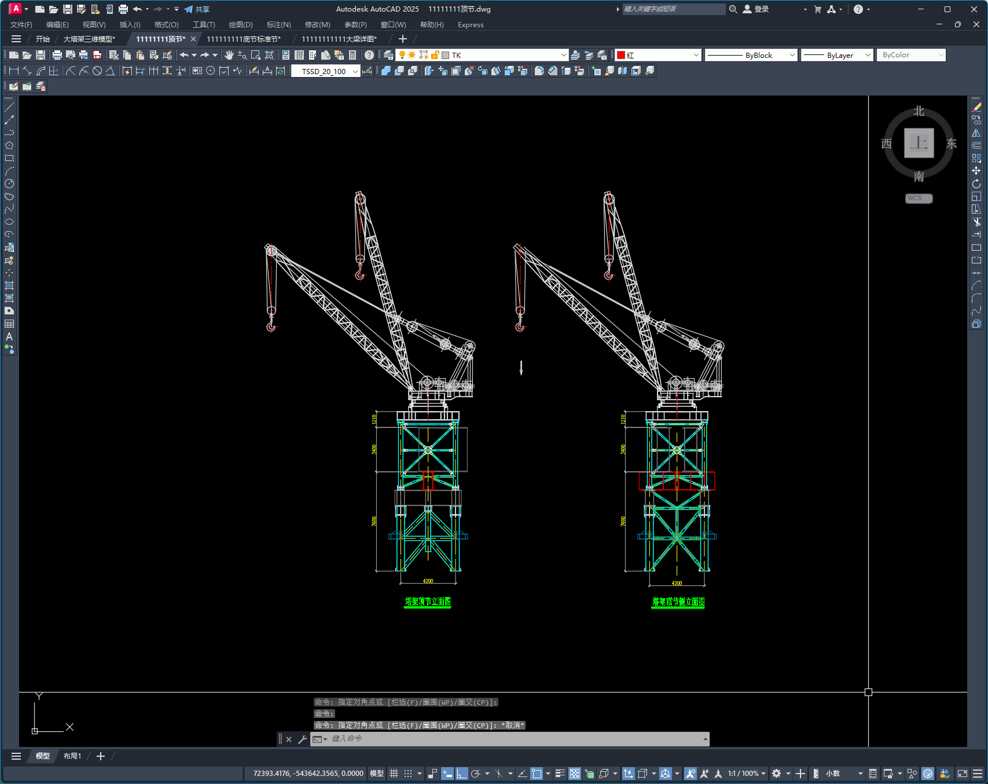Select the Arc Length dimension tool
The image size is (988, 784).
pos(41,71)
